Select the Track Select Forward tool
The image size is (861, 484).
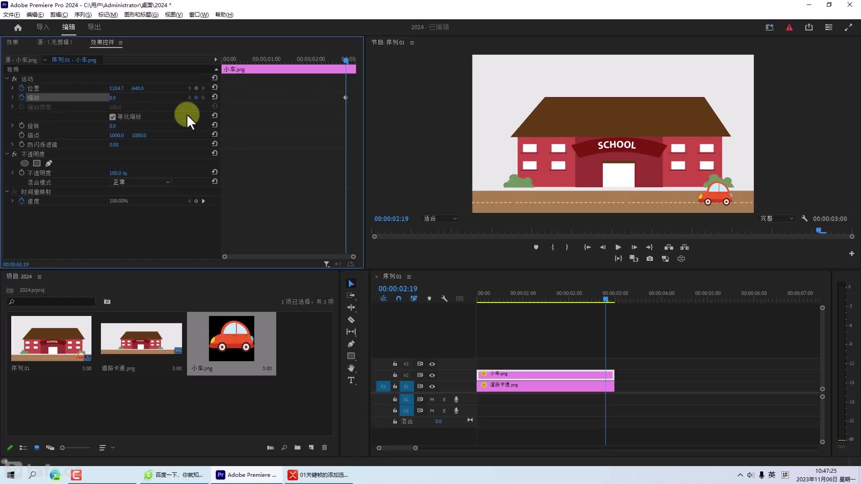coord(351,295)
